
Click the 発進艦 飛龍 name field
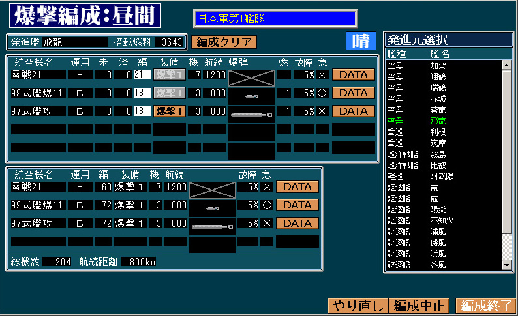click(74, 42)
